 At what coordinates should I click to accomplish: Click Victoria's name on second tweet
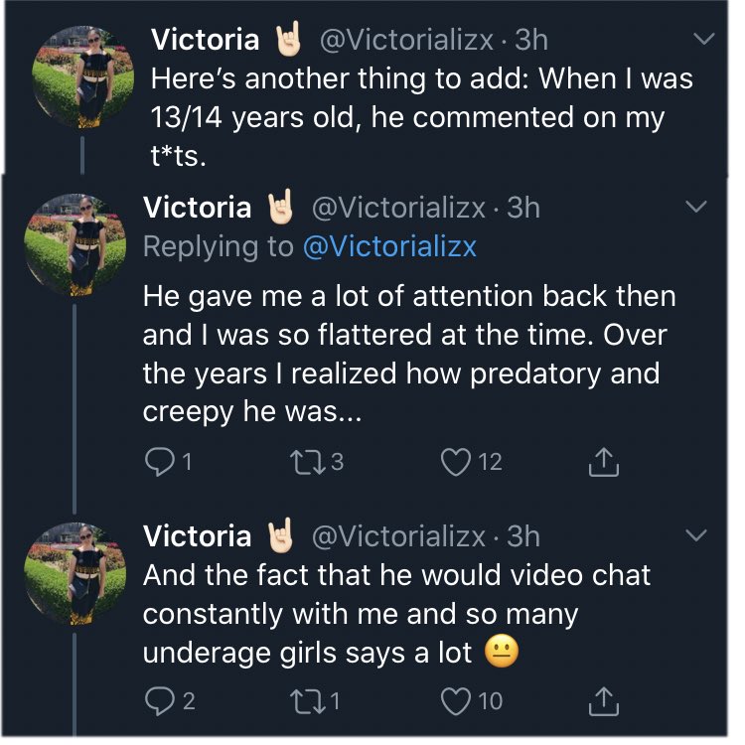pos(197,208)
